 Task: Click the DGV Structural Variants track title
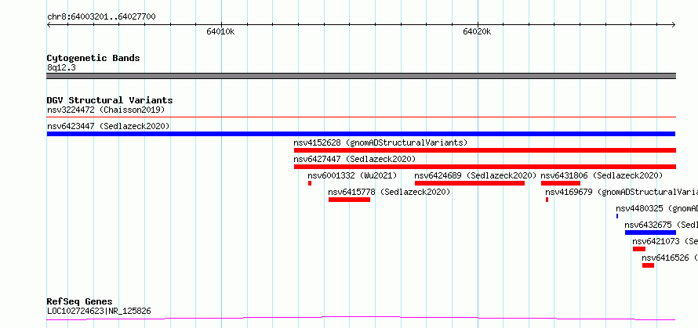(110, 100)
